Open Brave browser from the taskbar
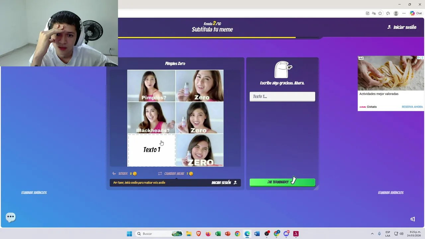The image size is (425, 239). click(x=199, y=234)
